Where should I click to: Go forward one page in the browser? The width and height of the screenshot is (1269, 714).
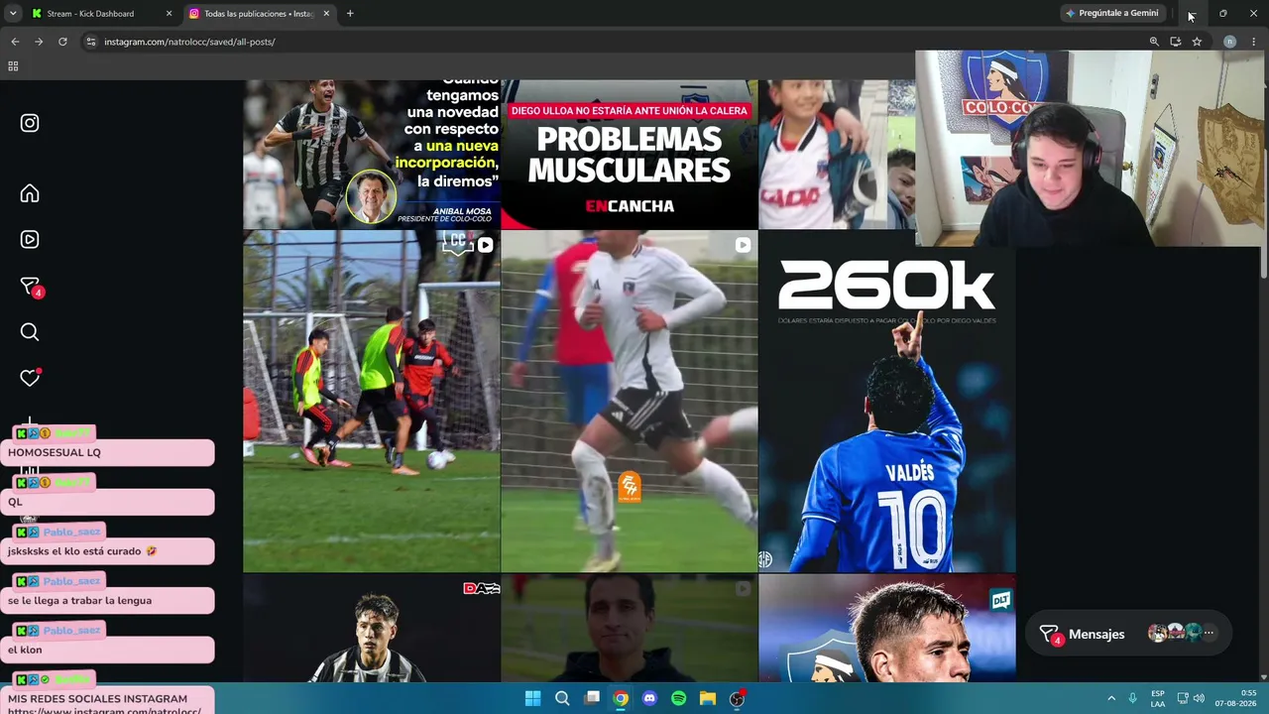click(39, 42)
